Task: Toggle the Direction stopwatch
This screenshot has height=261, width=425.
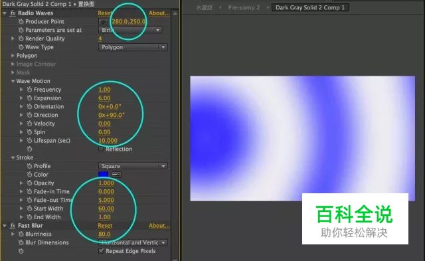Action: point(29,115)
